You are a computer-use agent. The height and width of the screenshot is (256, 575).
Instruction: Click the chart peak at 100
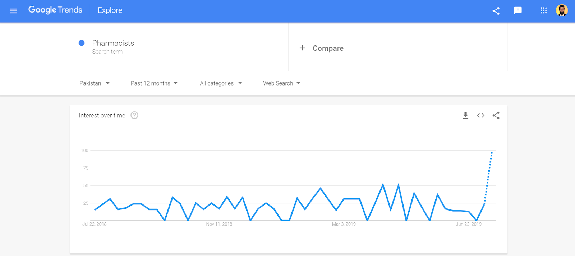pyautogui.click(x=492, y=152)
